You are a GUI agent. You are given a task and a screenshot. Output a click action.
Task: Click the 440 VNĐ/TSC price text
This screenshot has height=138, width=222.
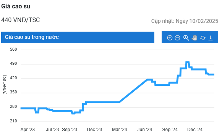pyautogui.click(x=21, y=20)
